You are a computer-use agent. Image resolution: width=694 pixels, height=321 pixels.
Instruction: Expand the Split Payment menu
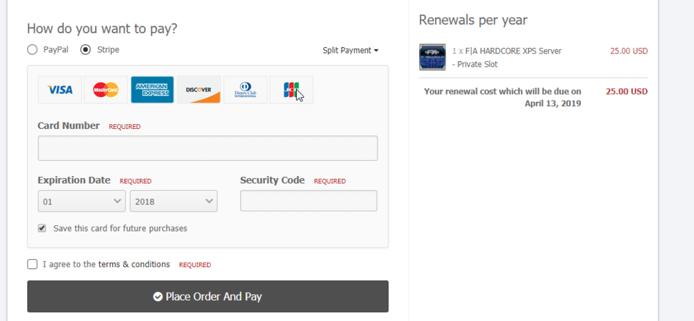click(350, 51)
